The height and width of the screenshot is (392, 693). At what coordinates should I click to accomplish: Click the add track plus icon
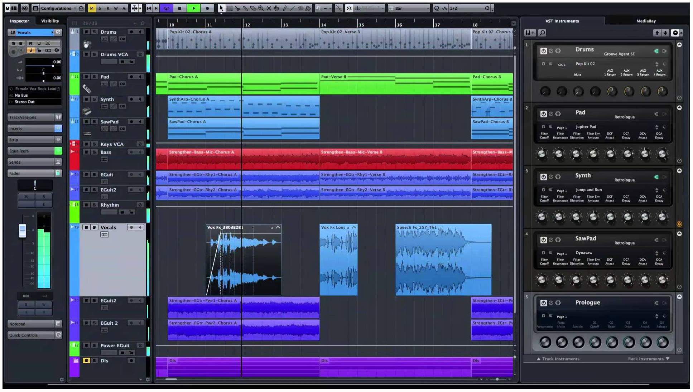[x=135, y=23]
